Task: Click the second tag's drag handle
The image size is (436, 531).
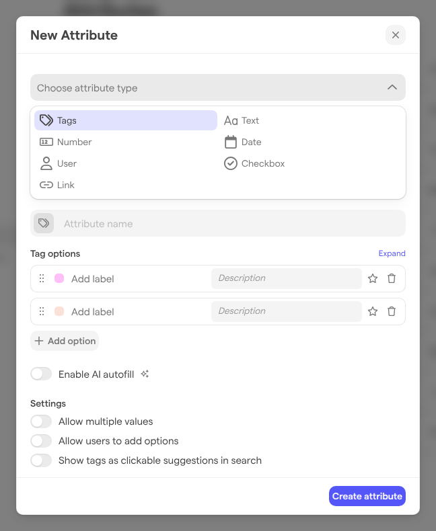Action: pyautogui.click(x=42, y=311)
